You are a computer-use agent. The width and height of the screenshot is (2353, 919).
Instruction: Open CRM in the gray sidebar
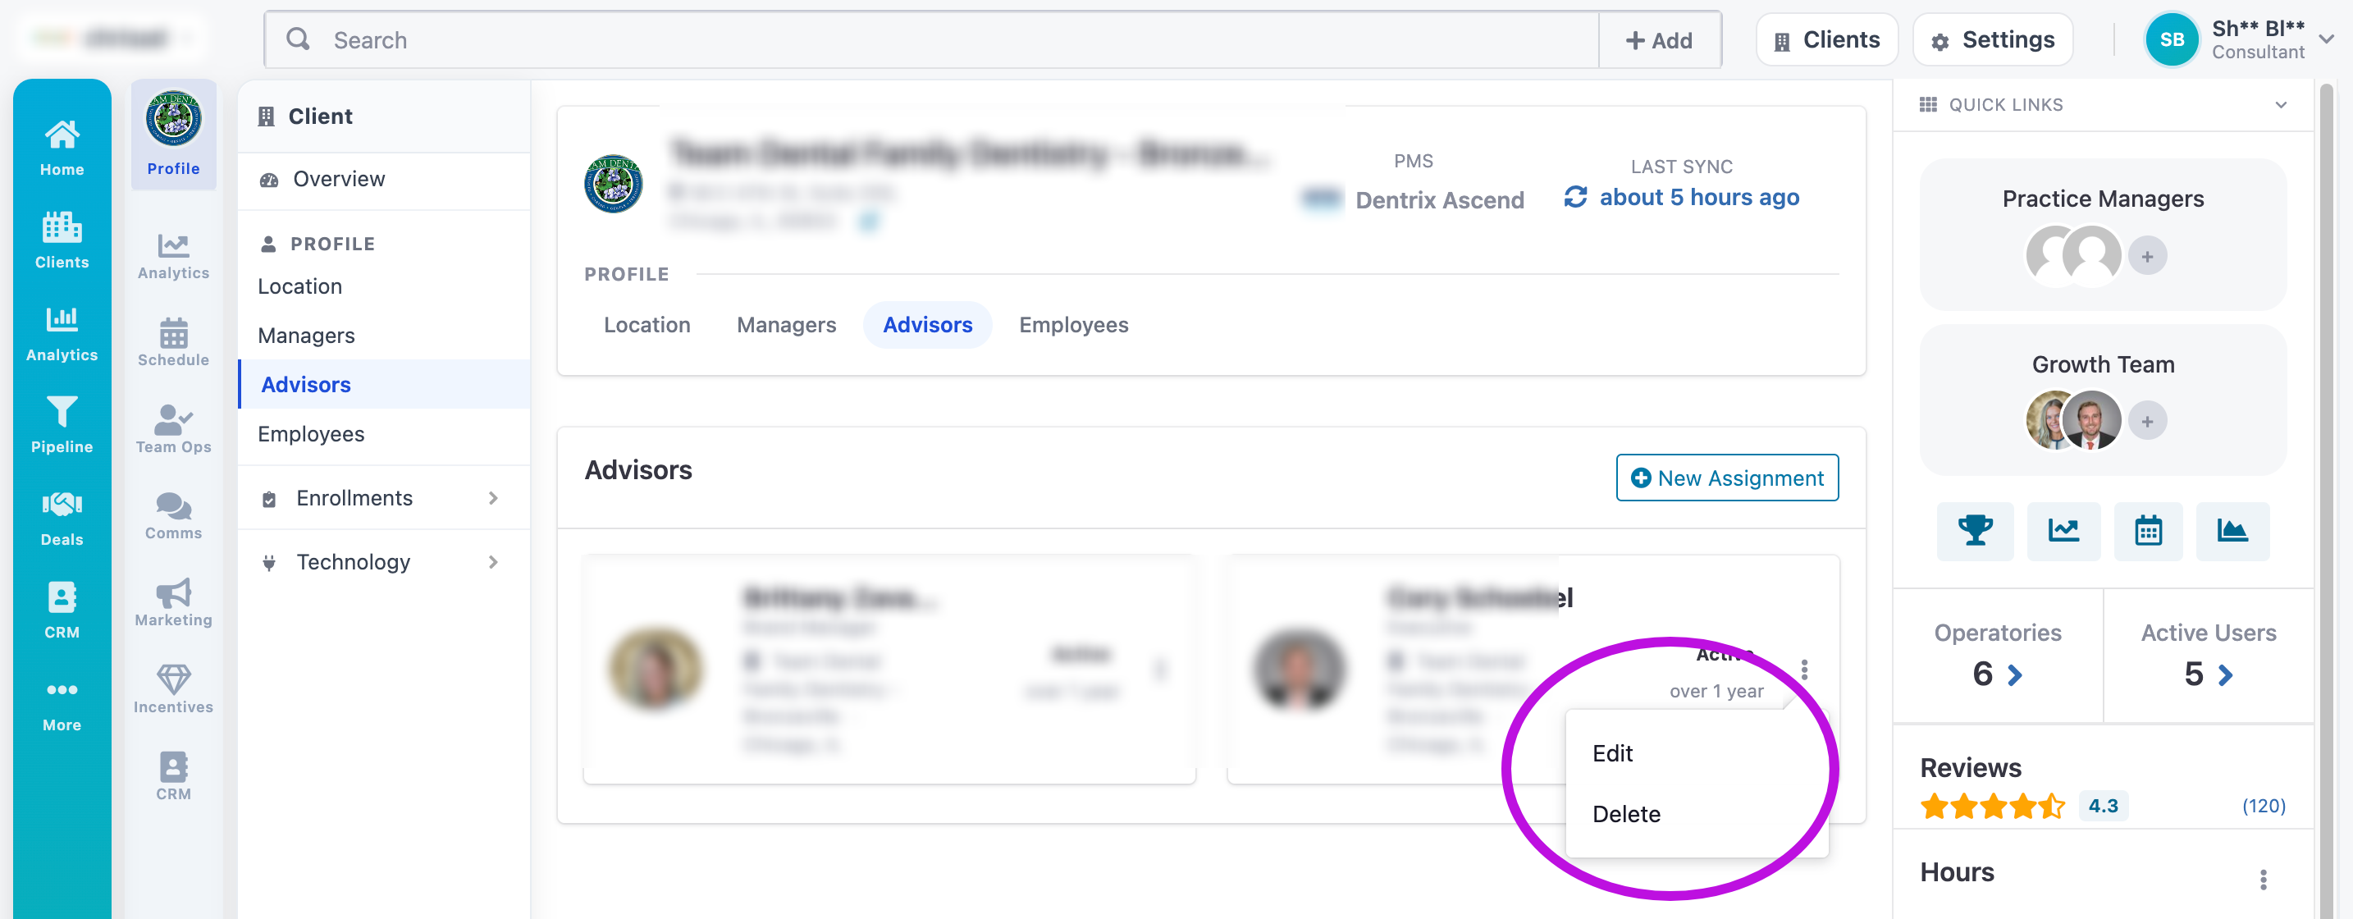174,775
